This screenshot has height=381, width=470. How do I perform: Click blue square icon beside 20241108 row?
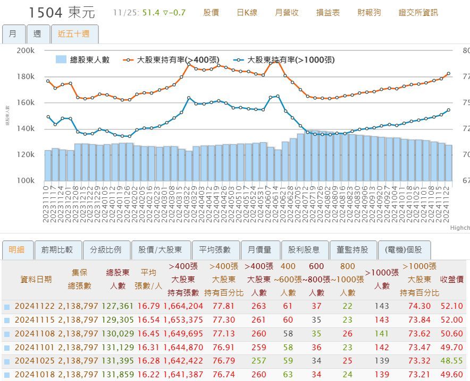(7, 334)
